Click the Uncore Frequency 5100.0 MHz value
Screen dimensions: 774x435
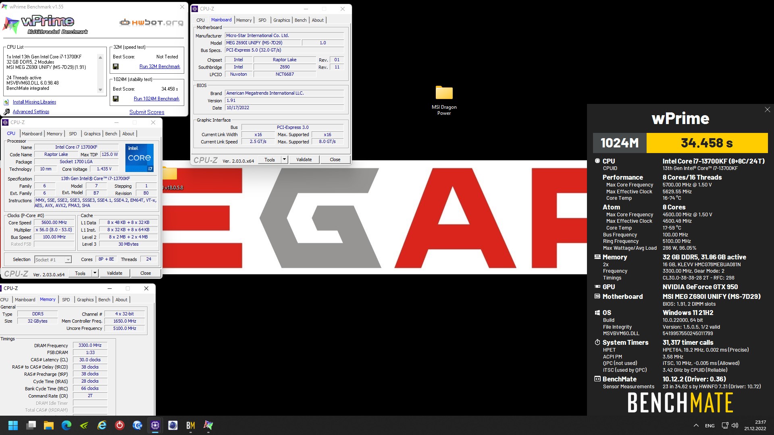pyautogui.click(x=125, y=328)
